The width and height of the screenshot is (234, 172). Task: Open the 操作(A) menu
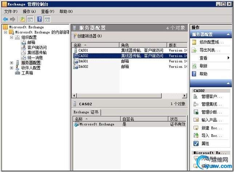[29, 12]
